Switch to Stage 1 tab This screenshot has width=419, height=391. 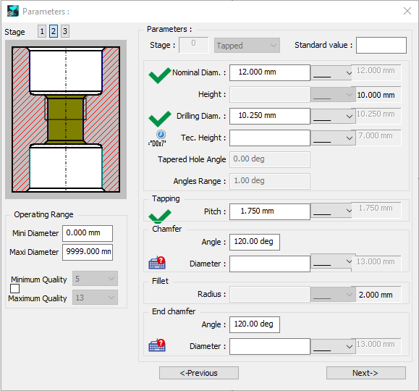click(42, 31)
